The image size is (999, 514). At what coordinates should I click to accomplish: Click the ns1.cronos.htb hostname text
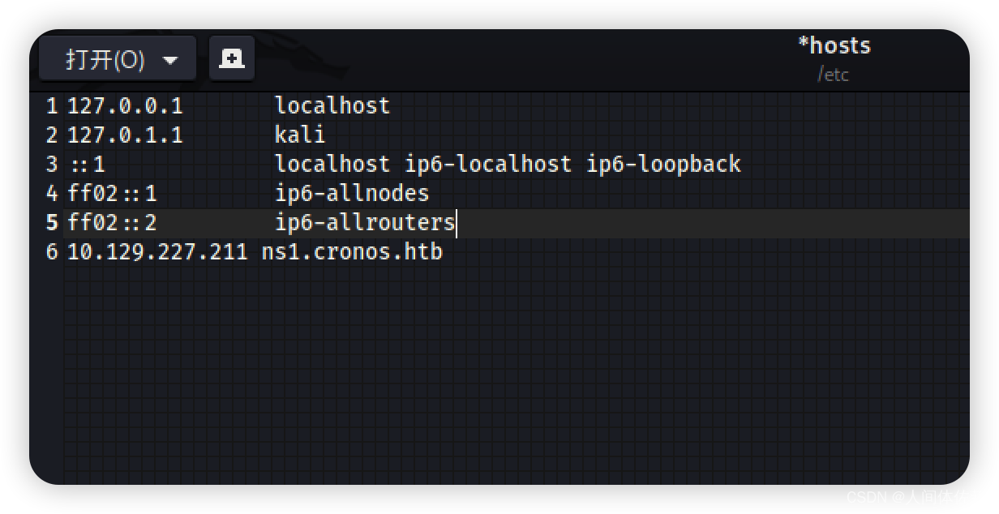351,252
